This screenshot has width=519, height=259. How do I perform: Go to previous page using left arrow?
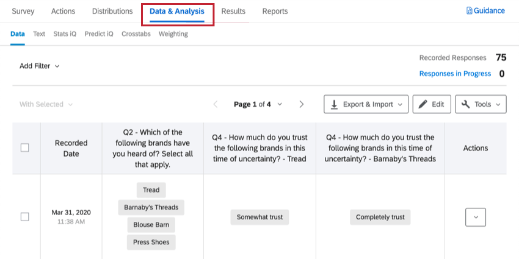[x=216, y=104]
